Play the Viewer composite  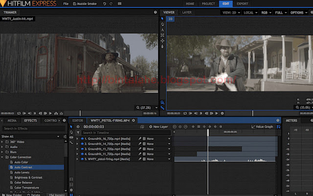click(217, 113)
